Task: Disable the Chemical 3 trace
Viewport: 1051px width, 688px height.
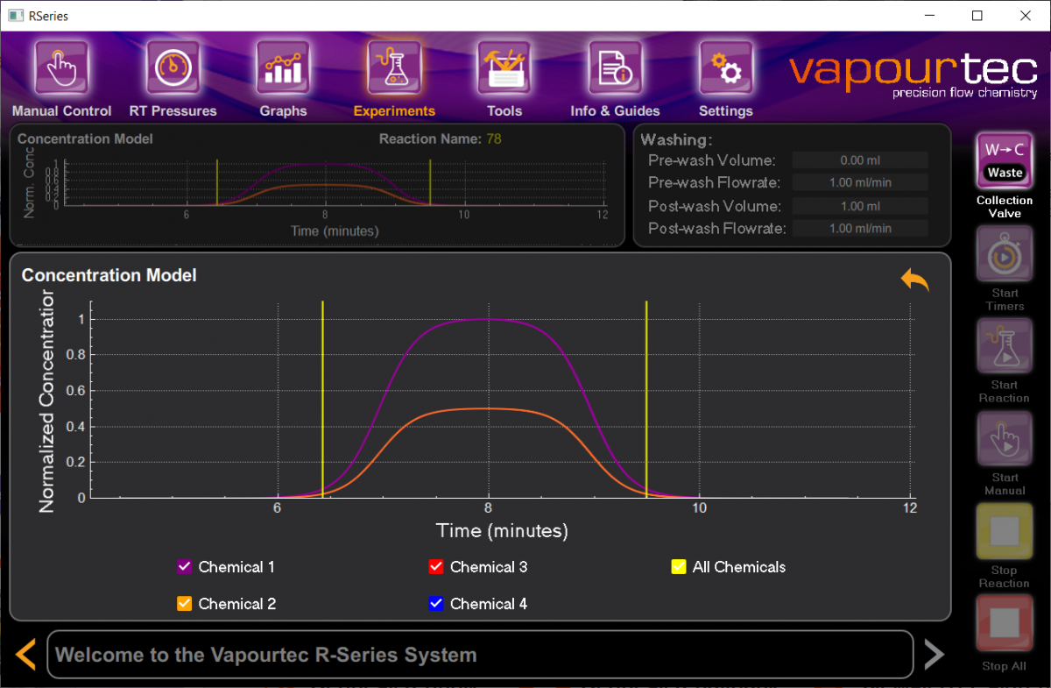Action: tap(436, 566)
